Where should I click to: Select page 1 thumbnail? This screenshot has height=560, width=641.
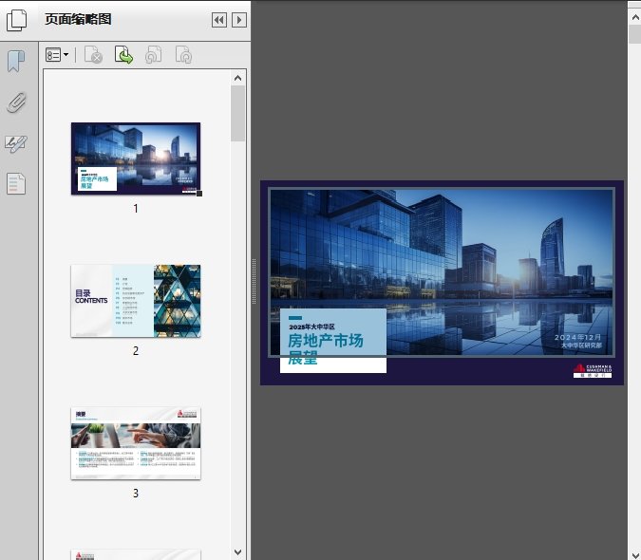(136, 159)
